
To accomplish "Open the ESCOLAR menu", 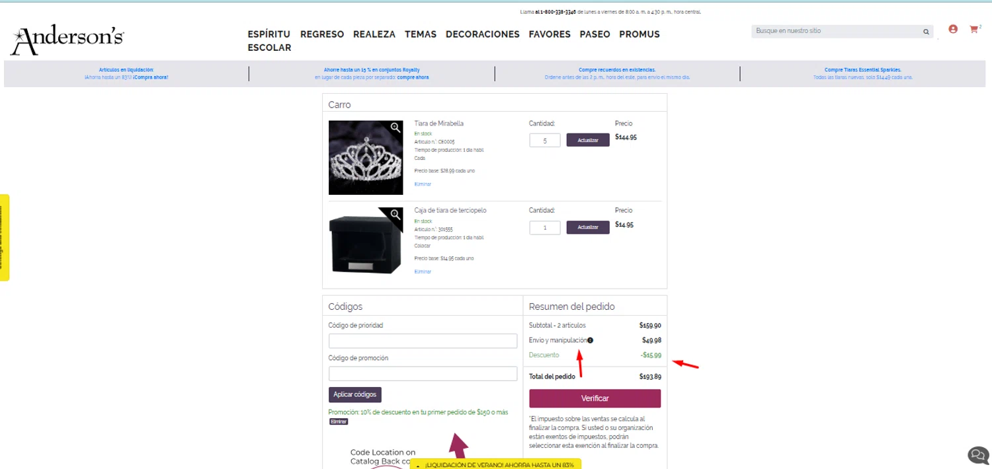I will [x=270, y=48].
